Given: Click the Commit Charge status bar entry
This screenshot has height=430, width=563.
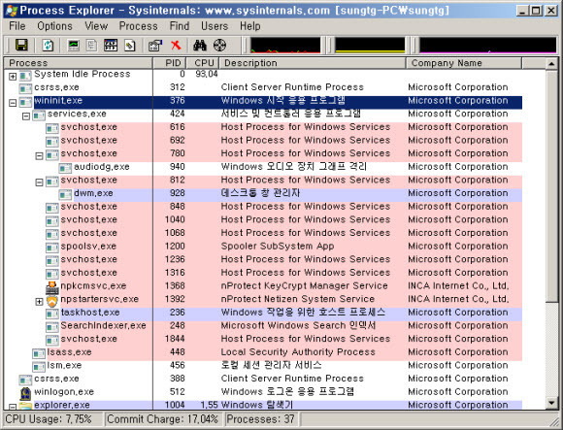Looking at the screenshot, I should (x=163, y=420).
